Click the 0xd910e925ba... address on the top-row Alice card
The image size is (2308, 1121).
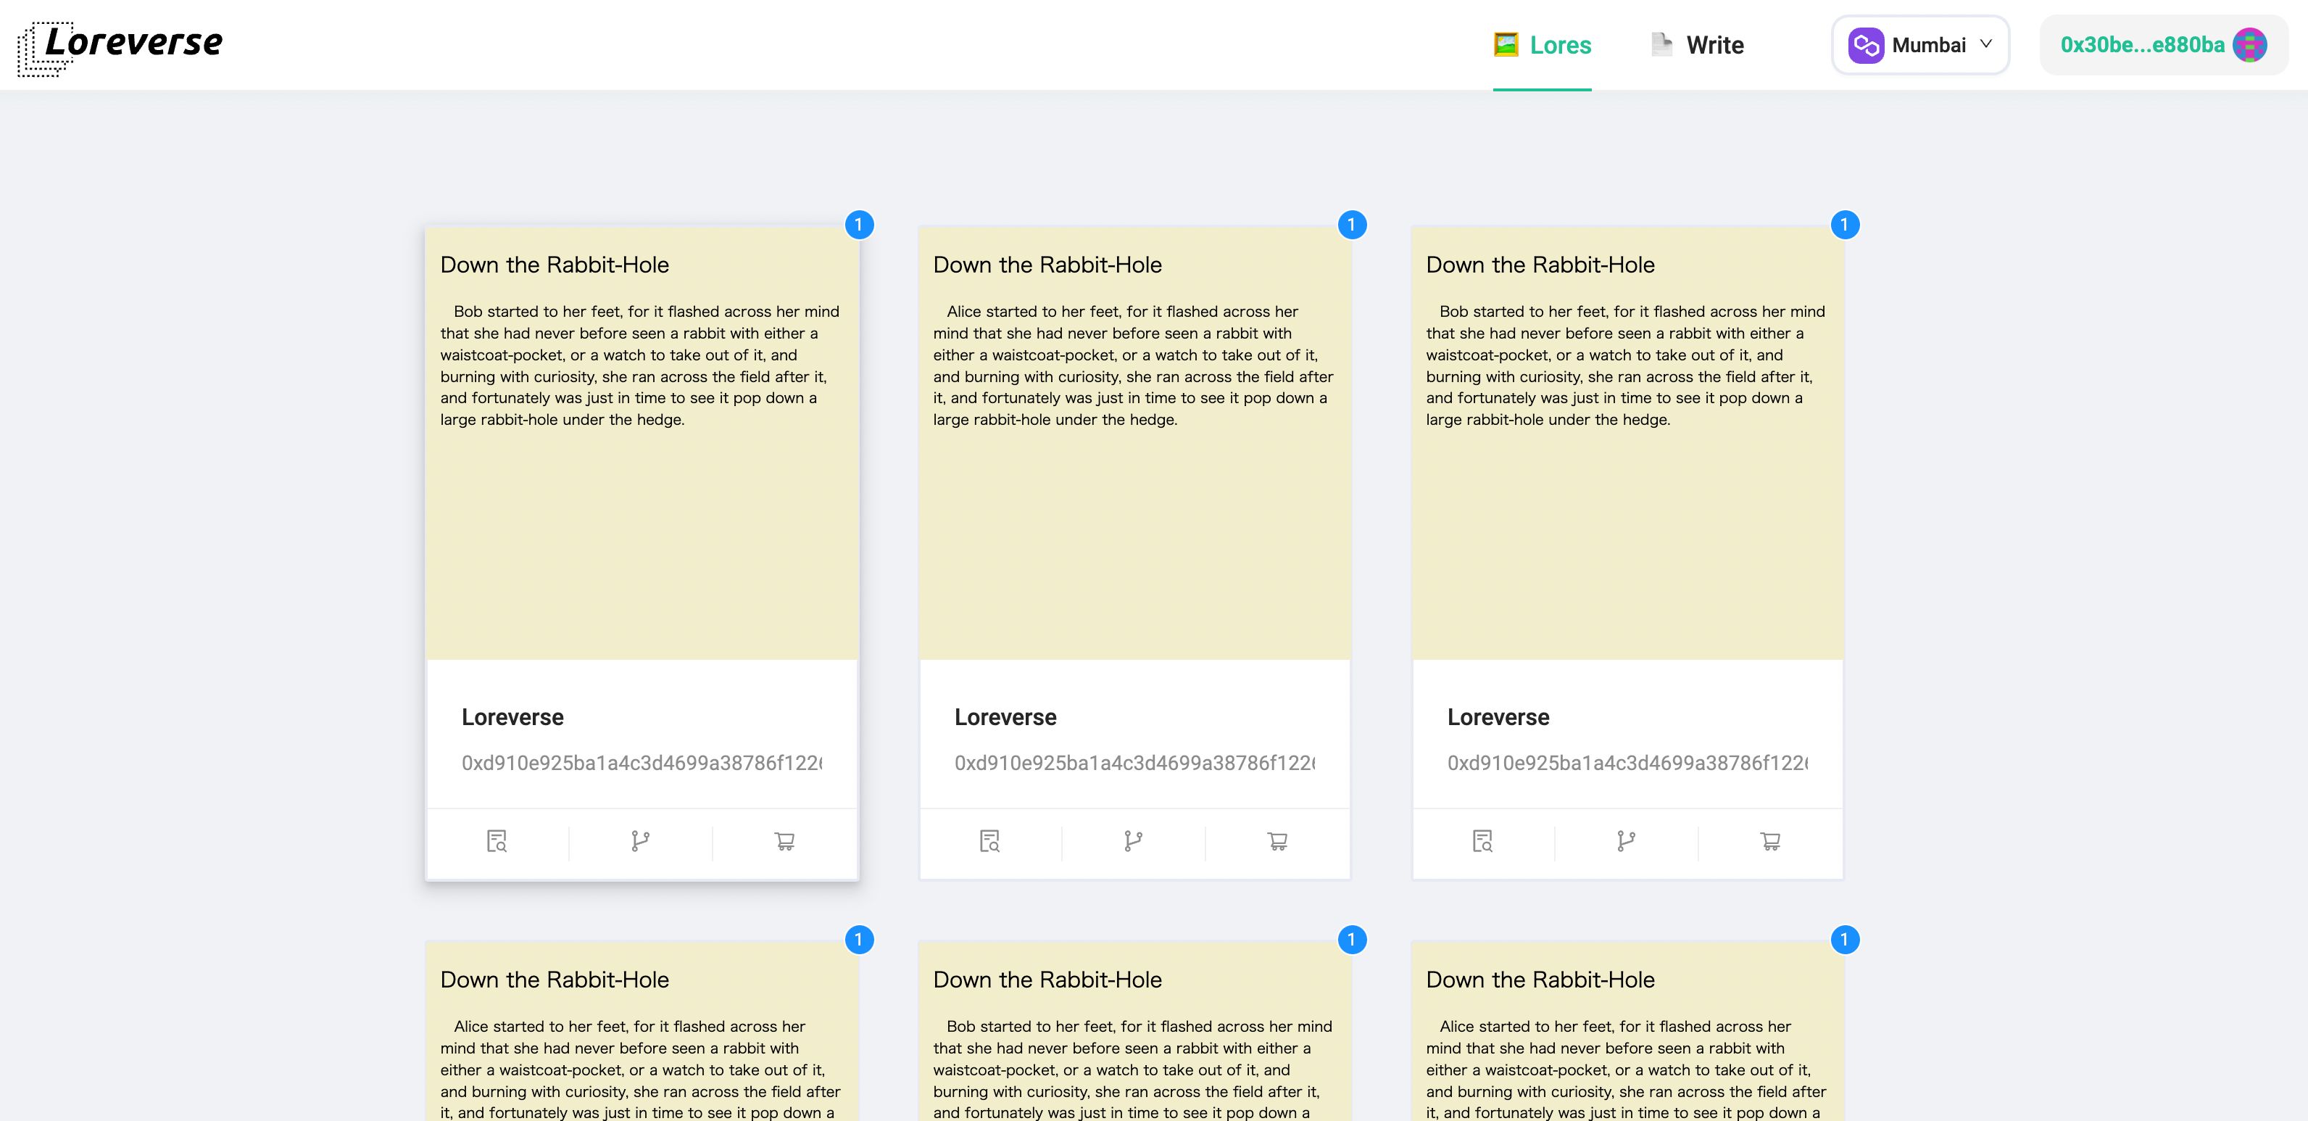tap(1134, 763)
